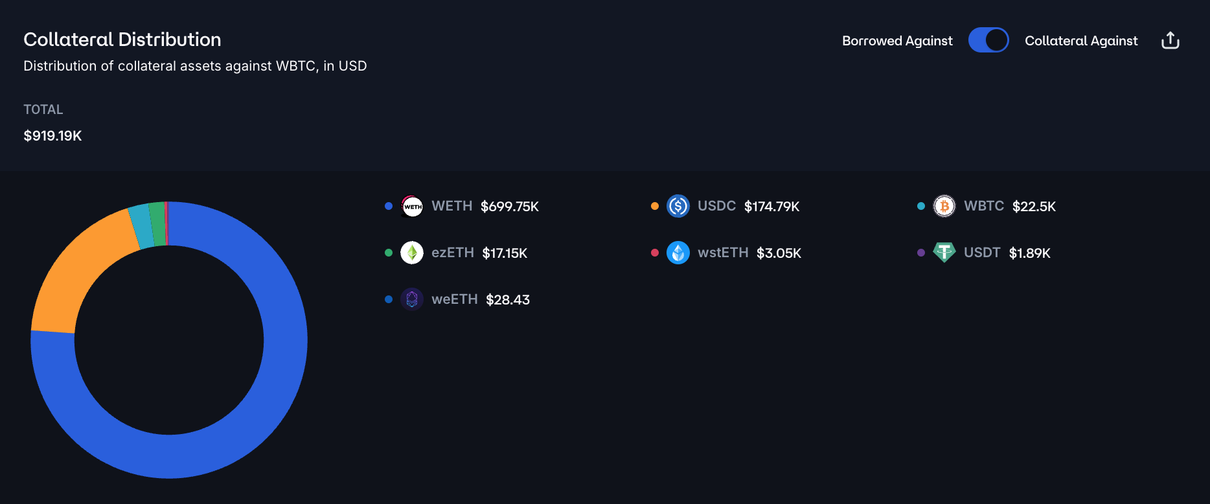Click the orange USDC legend dot

[x=655, y=207]
